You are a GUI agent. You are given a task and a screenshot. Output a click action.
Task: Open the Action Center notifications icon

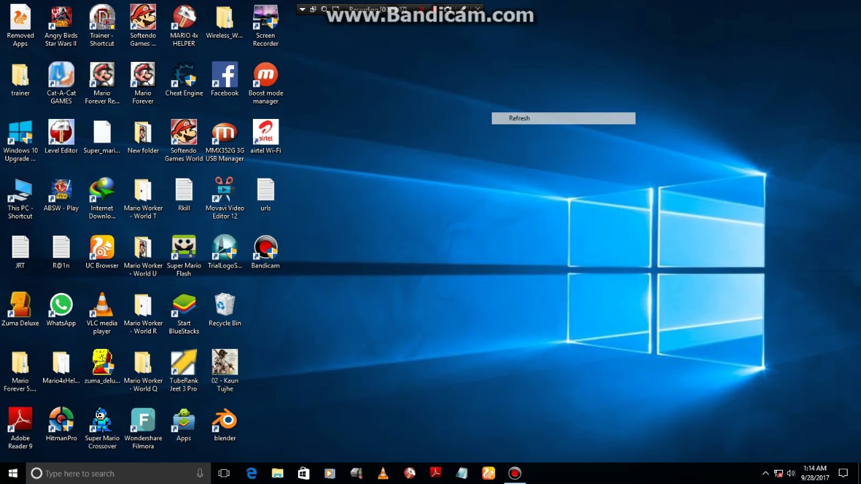[844, 473]
